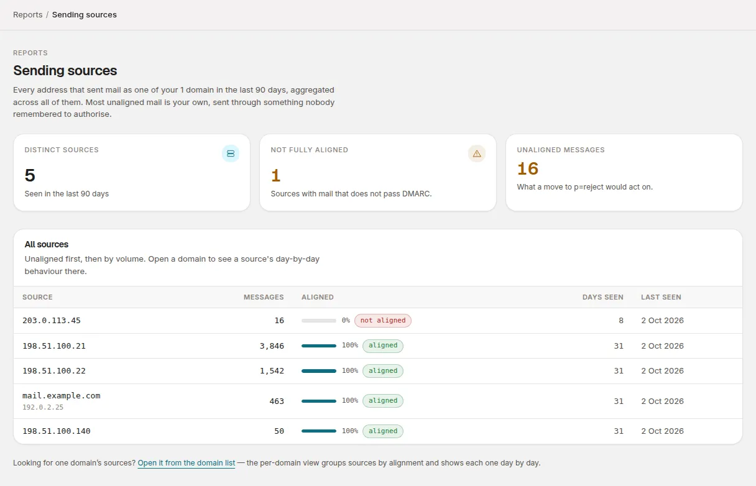Select source mail.example.com
This screenshot has height=486, width=756.
(x=61, y=396)
